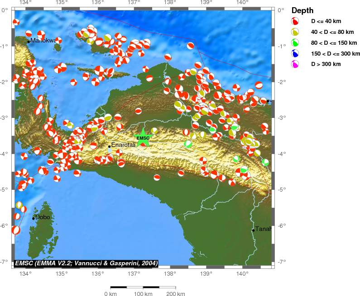Click the magenta D > 300 km legend symbol
Viewport: 360px width, 296px height.
point(295,65)
